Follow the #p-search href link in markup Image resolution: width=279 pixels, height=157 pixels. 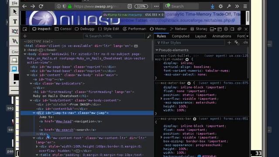pos(65,130)
